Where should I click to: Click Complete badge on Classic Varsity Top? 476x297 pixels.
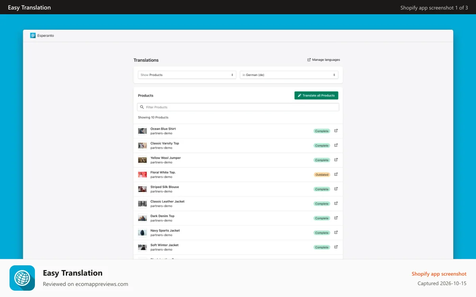pos(322,146)
